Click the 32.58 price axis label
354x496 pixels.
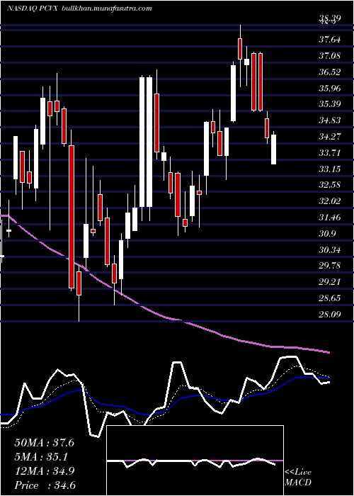pos(330,185)
